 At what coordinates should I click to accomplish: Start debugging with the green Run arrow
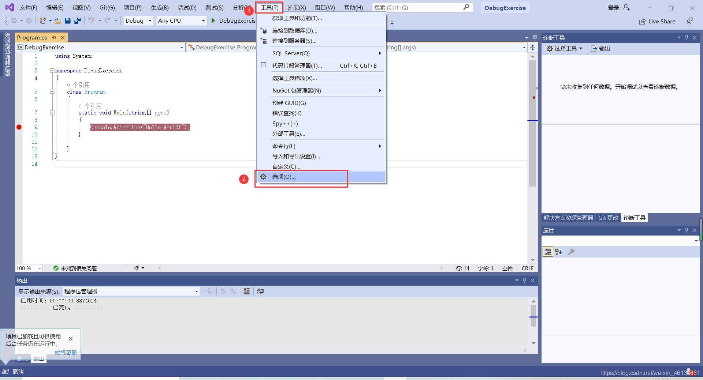[x=213, y=20]
